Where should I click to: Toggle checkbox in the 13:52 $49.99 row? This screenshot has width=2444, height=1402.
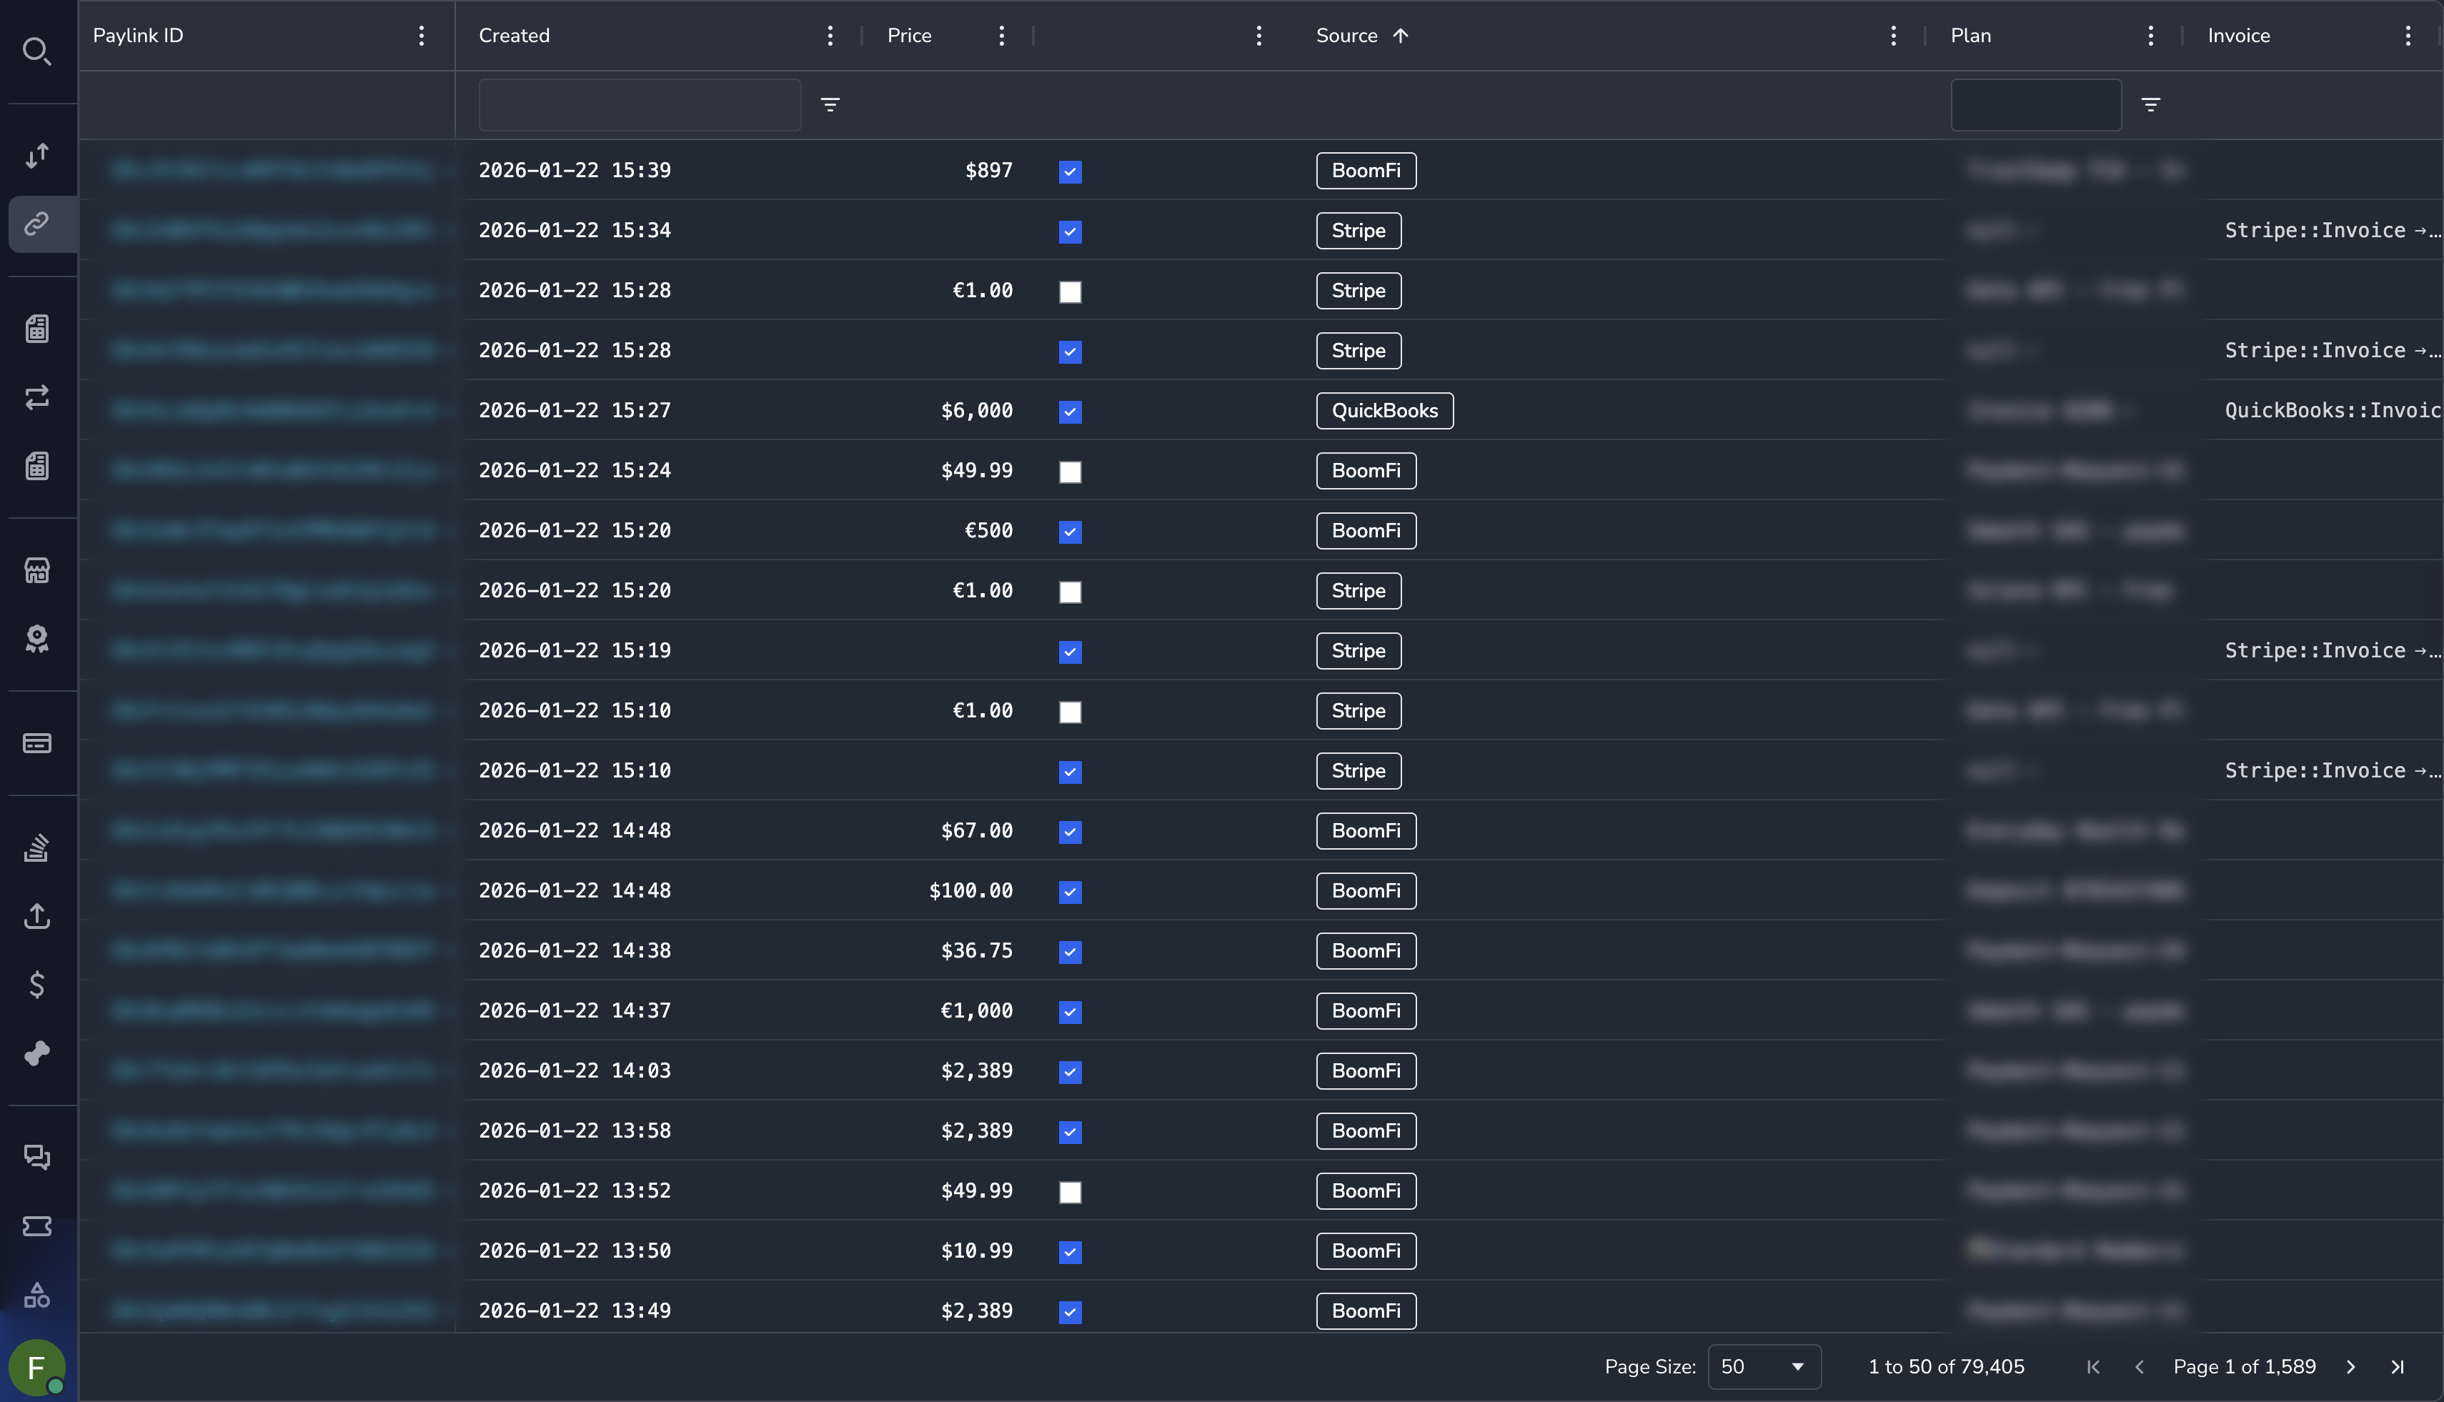1070,1192
